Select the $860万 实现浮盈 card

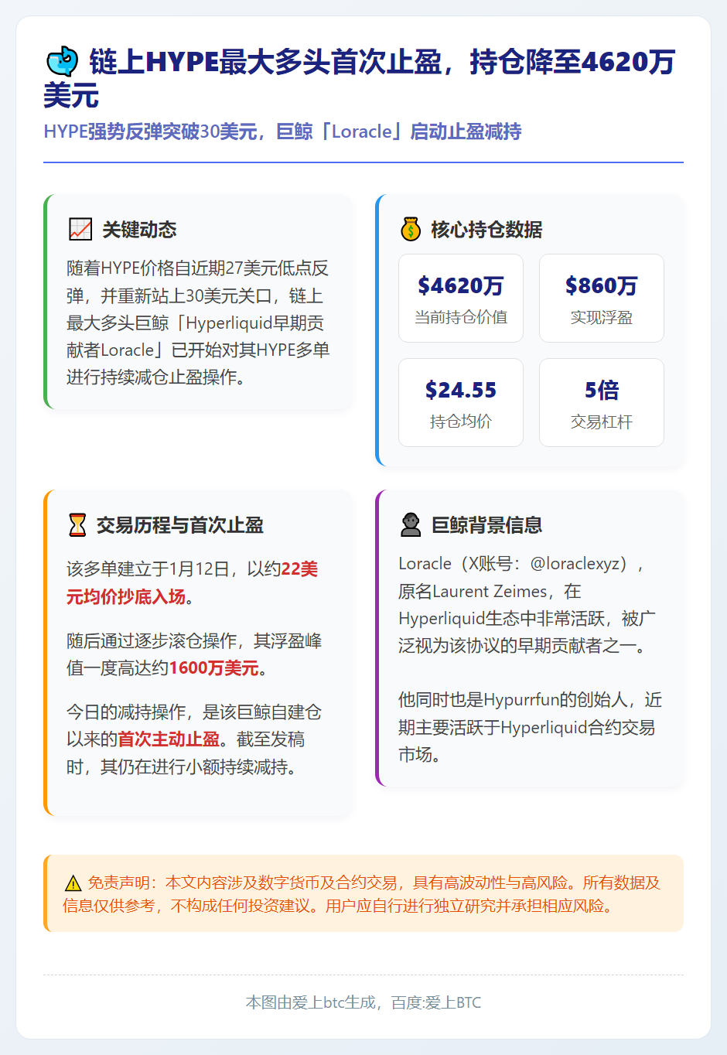(602, 299)
